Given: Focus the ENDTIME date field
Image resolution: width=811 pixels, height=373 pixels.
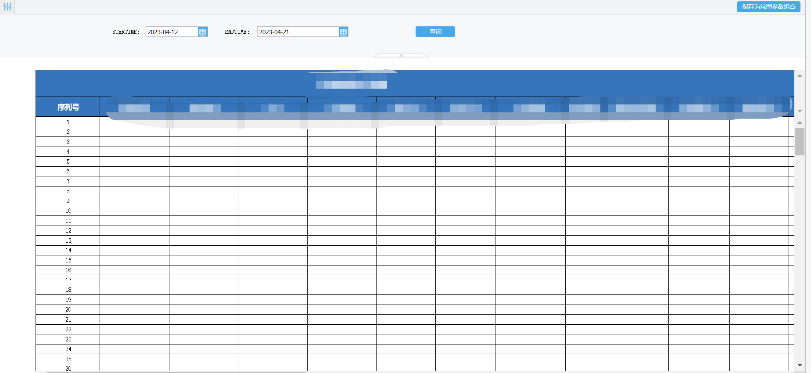Looking at the screenshot, I should (x=298, y=32).
